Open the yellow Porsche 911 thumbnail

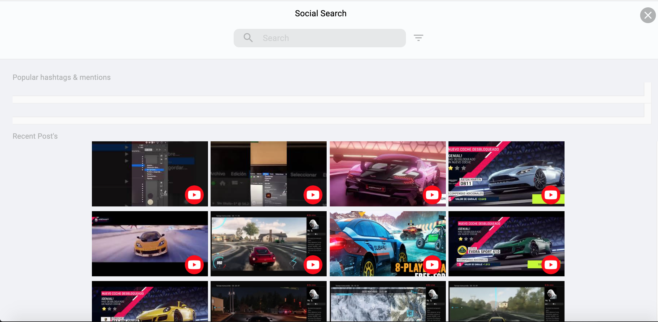(150, 301)
